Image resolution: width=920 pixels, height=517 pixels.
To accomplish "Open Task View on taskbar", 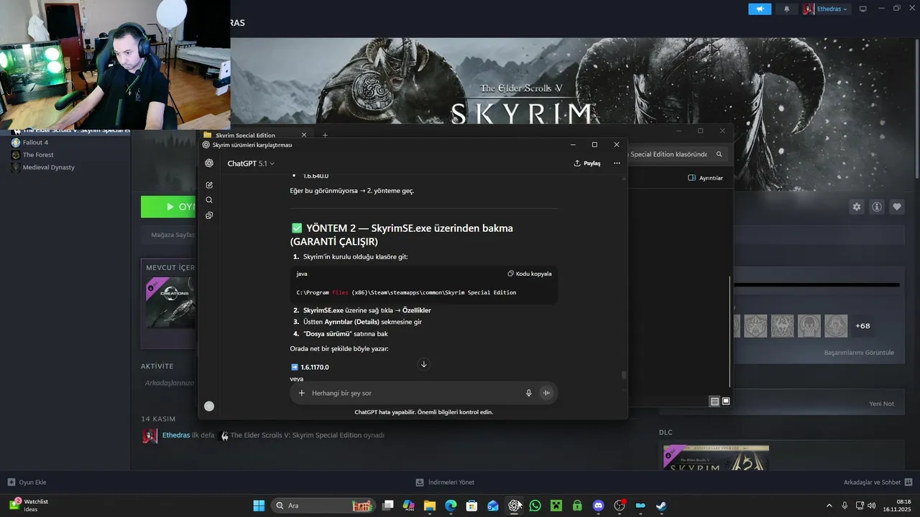I will coord(388,506).
